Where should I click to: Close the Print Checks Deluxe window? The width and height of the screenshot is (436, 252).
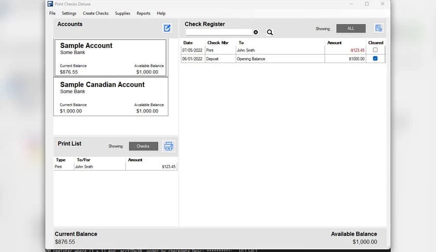pyautogui.click(x=383, y=4)
